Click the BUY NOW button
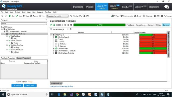Screen dimensions: 172x97 point(17,86)
